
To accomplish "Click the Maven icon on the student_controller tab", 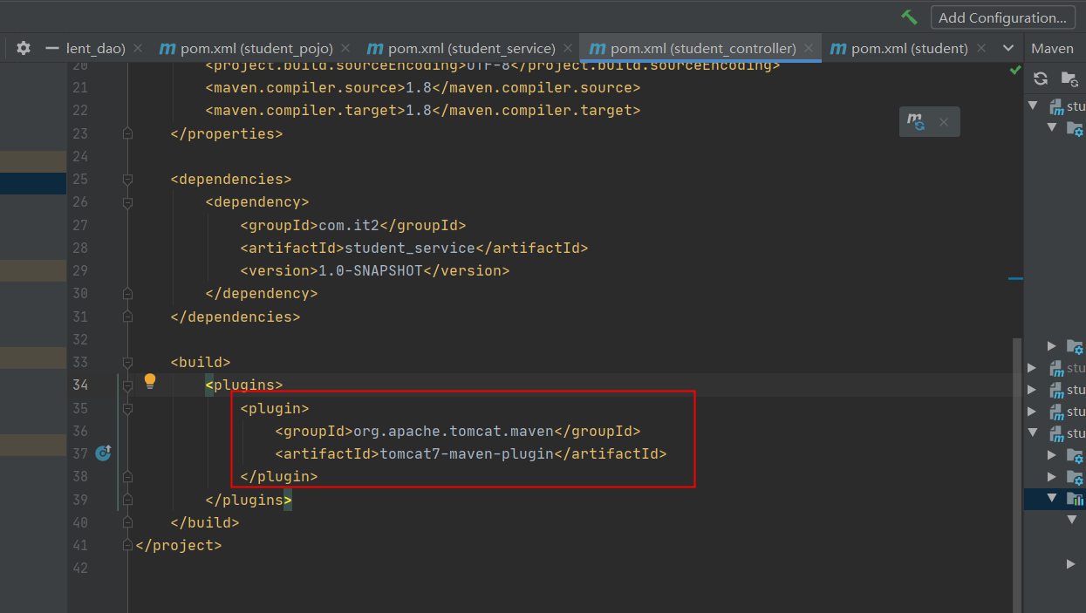I will click(x=598, y=48).
